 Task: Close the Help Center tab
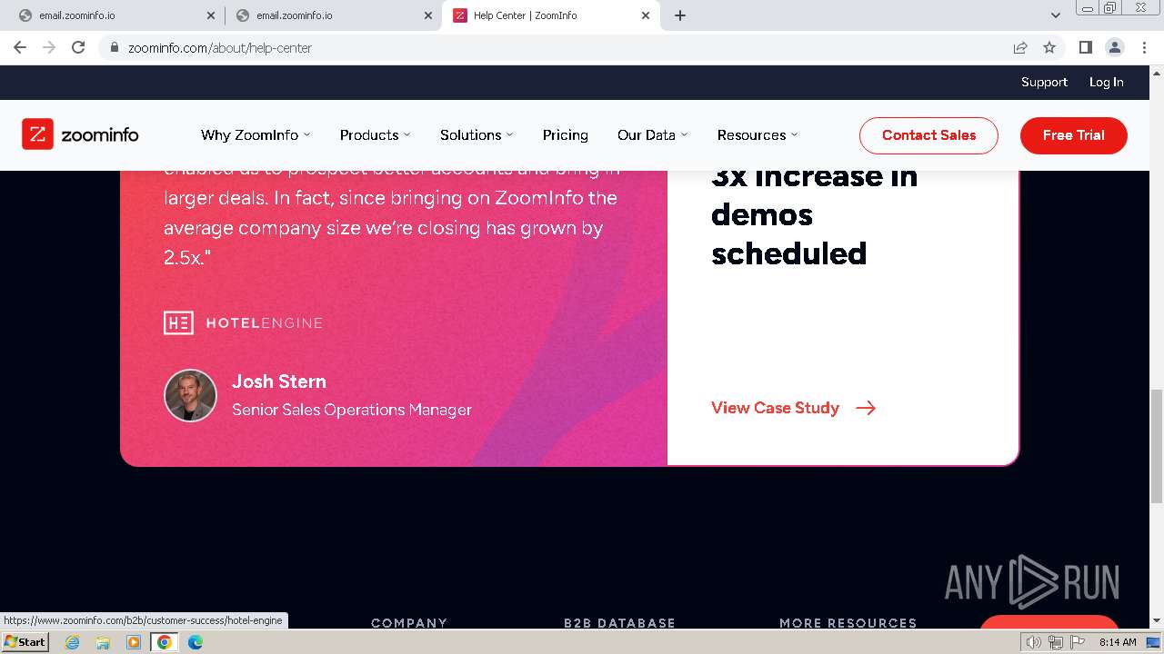[646, 15]
